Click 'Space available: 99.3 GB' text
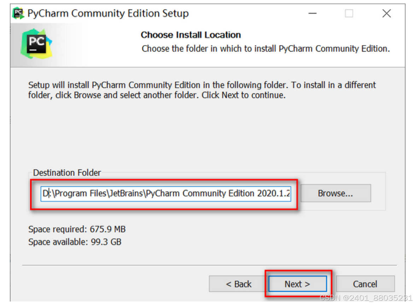Screen dimensions: 414x305 coord(75,242)
